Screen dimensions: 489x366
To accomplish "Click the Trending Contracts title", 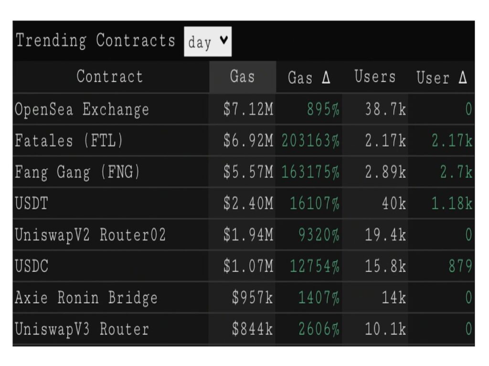I will tap(96, 41).
